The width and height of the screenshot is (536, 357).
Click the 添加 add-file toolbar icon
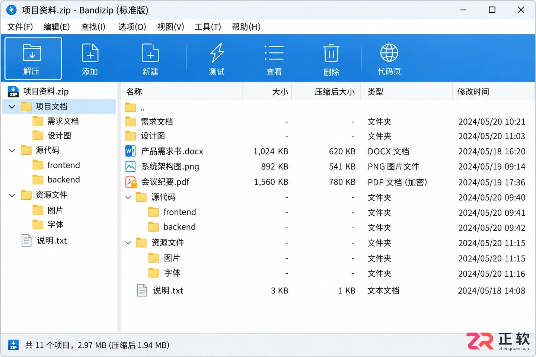(90, 53)
